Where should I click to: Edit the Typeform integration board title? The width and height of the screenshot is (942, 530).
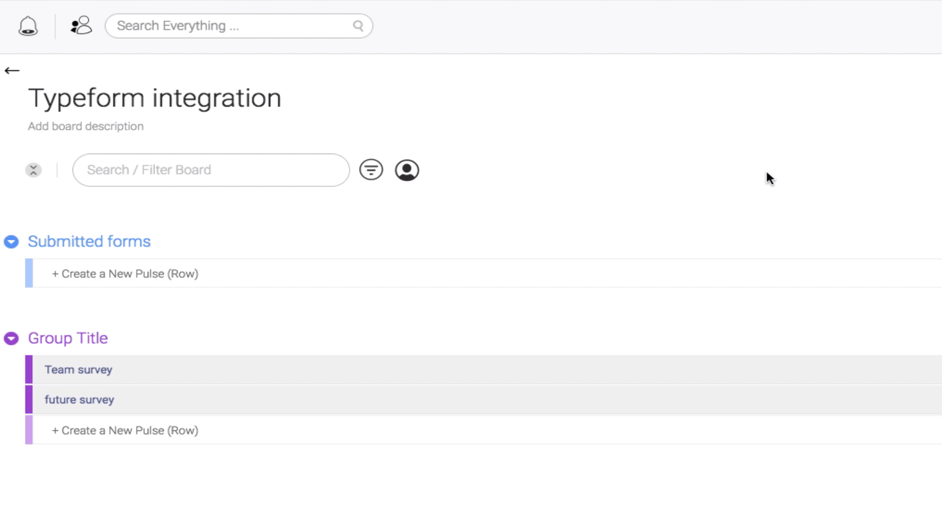point(155,98)
